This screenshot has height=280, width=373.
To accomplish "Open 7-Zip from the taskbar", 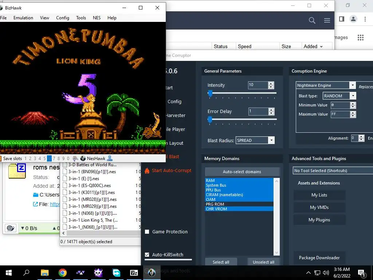I will coord(134,273).
